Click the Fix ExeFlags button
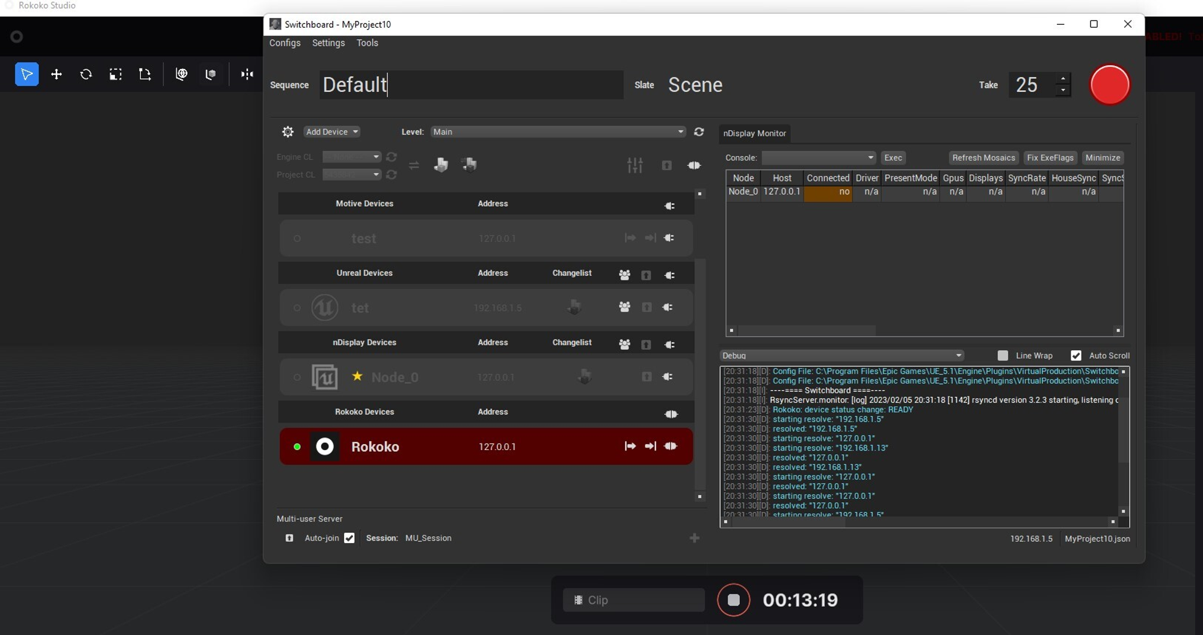 (1050, 157)
